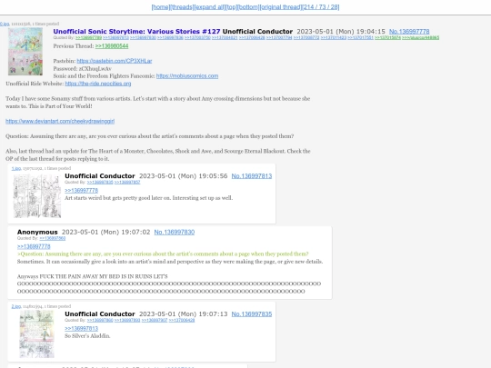Follow the >>136997813 reply link
Image resolution: width=491 pixels, height=368 pixels.
coord(82,328)
